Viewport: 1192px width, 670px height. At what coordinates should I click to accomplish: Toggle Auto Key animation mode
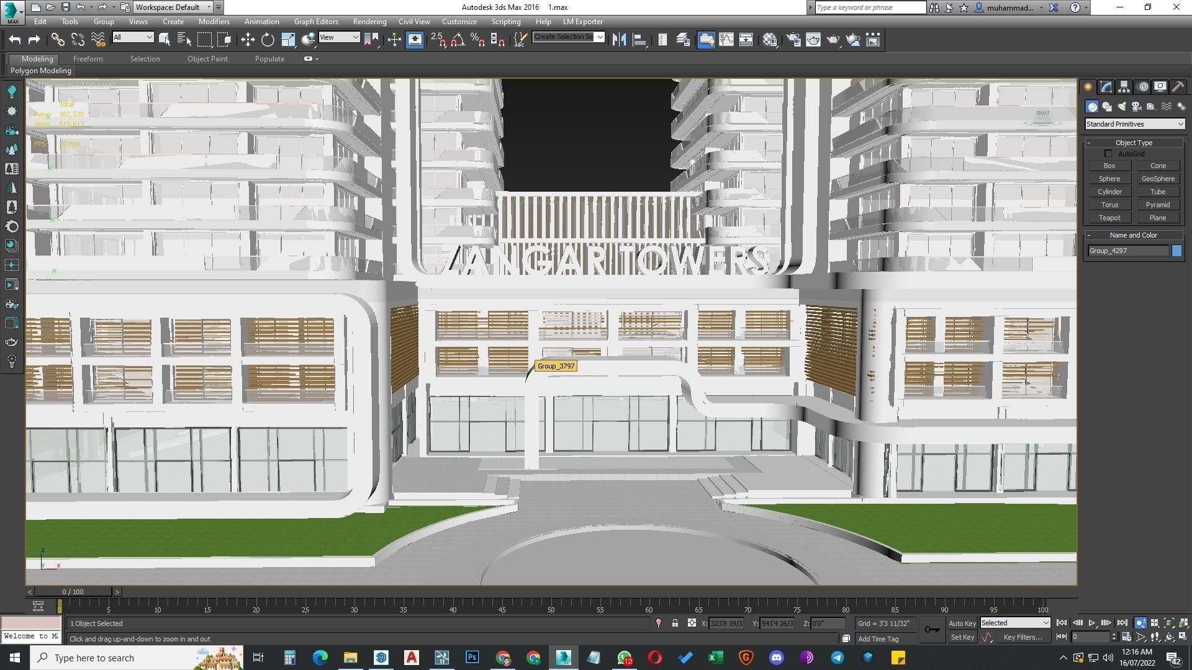click(962, 623)
